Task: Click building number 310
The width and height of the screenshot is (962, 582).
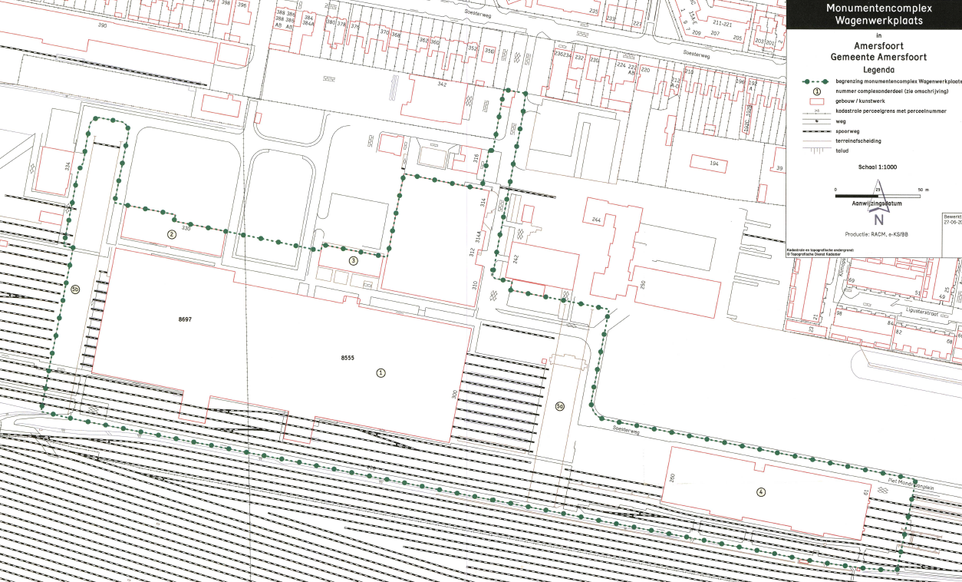Action: (474, 285)
